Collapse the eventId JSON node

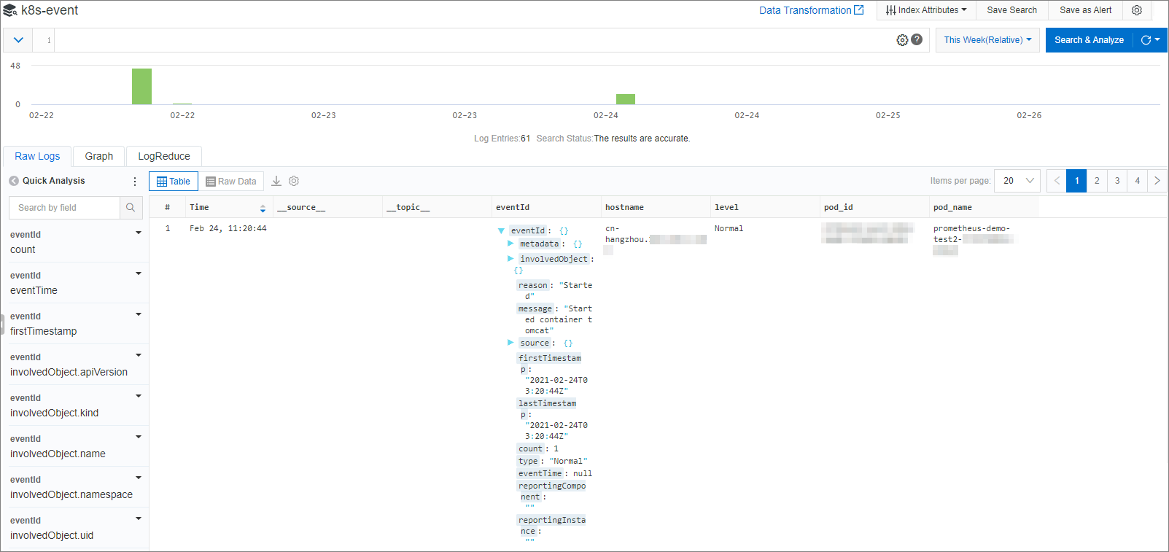pyautogui.click(x=501, y=231)
